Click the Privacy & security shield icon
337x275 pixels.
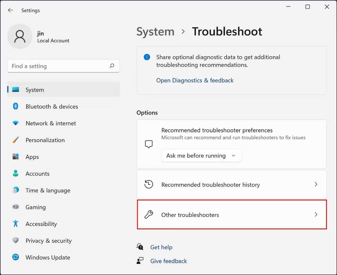pos(15,241)
